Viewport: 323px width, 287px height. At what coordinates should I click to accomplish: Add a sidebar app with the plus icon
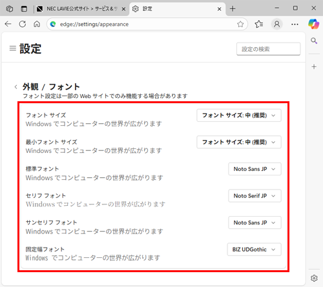[314, 66]
